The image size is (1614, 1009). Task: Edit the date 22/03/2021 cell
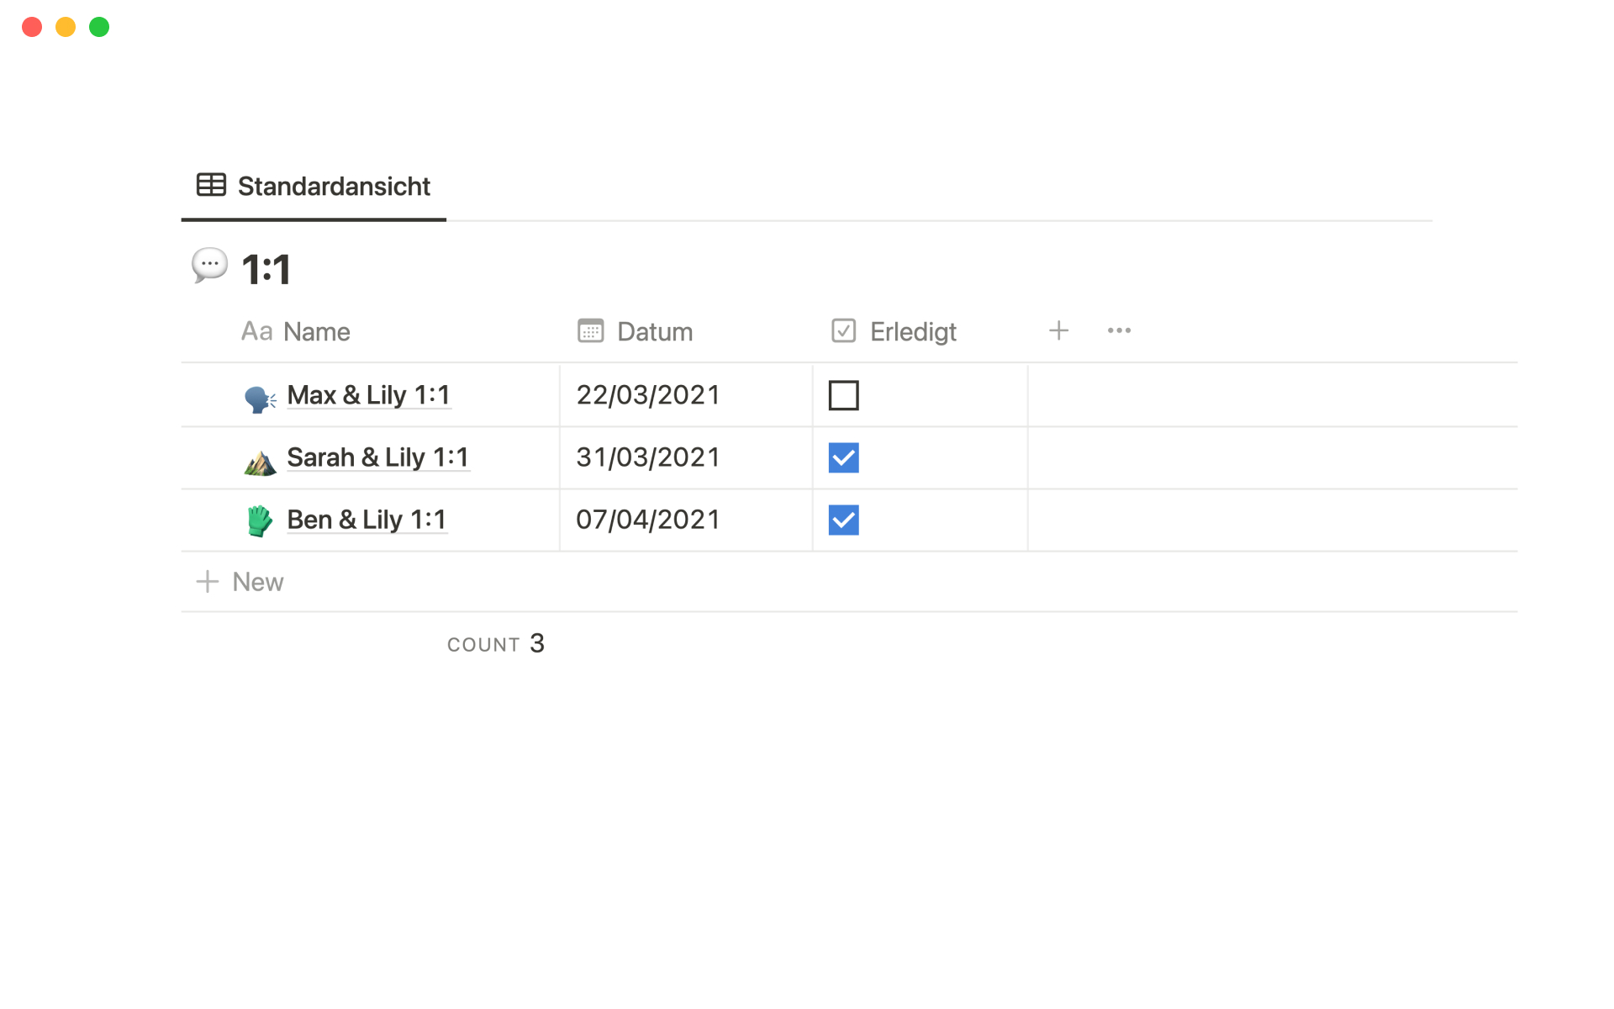(x=648, y=395)
